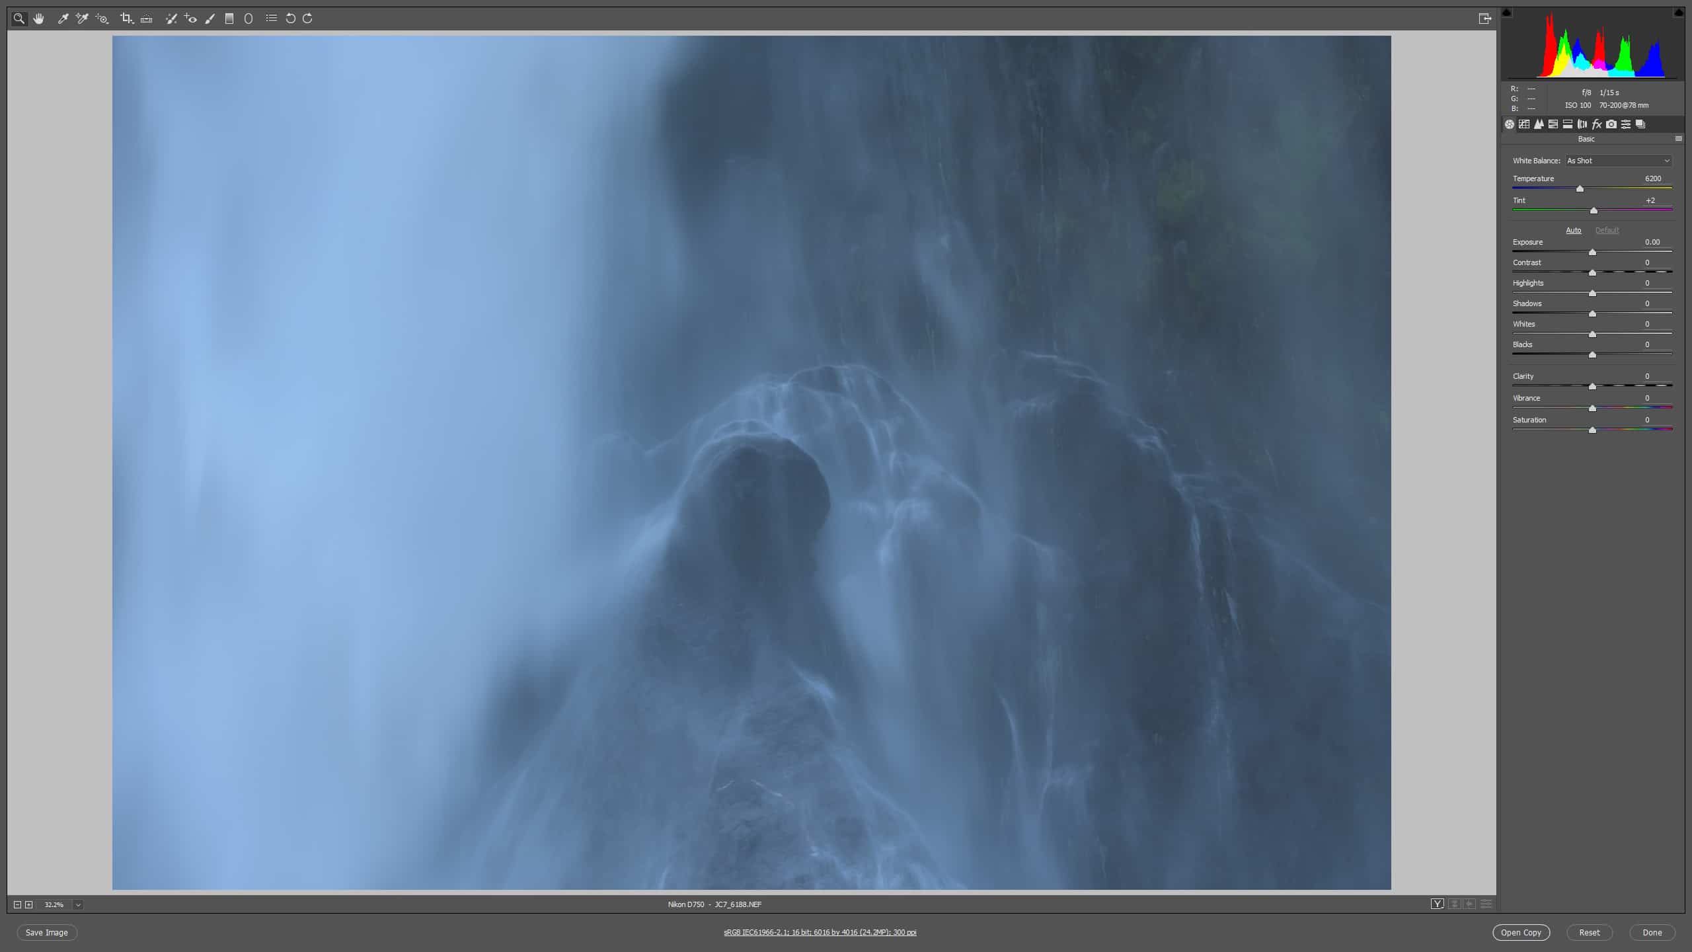
Task: Click the Open Copy button
Action: [x=1521, y=932]
